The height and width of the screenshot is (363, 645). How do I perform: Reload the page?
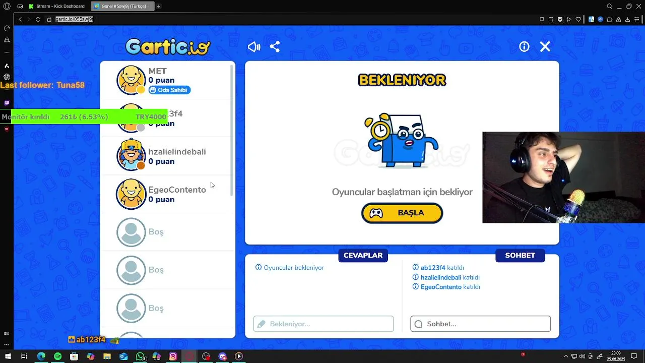pyautogui.click(x=38, y=19)
